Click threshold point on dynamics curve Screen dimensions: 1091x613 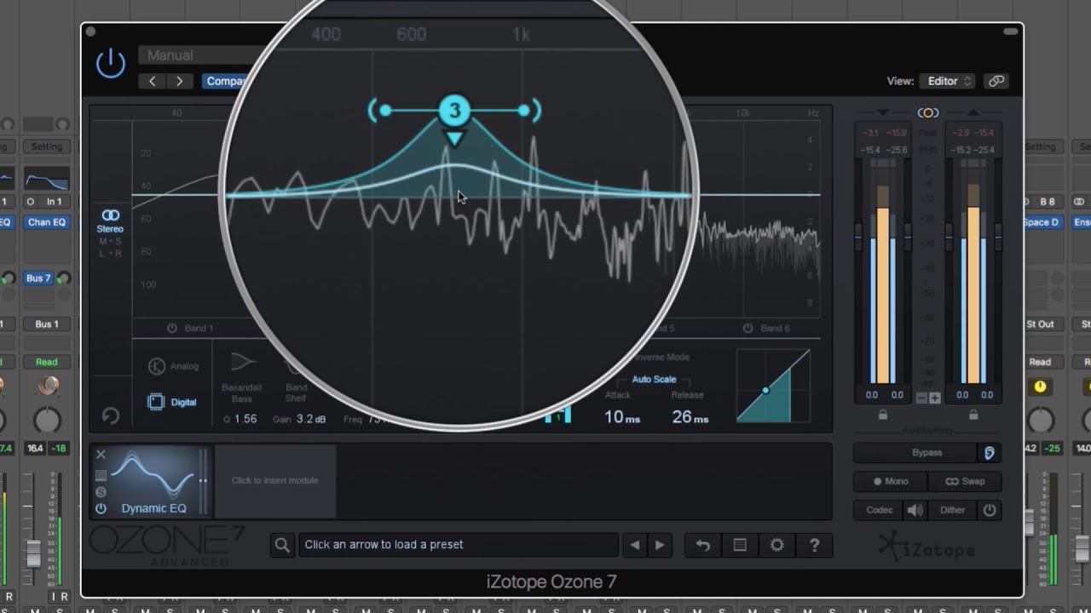click(x=765, y=390)
